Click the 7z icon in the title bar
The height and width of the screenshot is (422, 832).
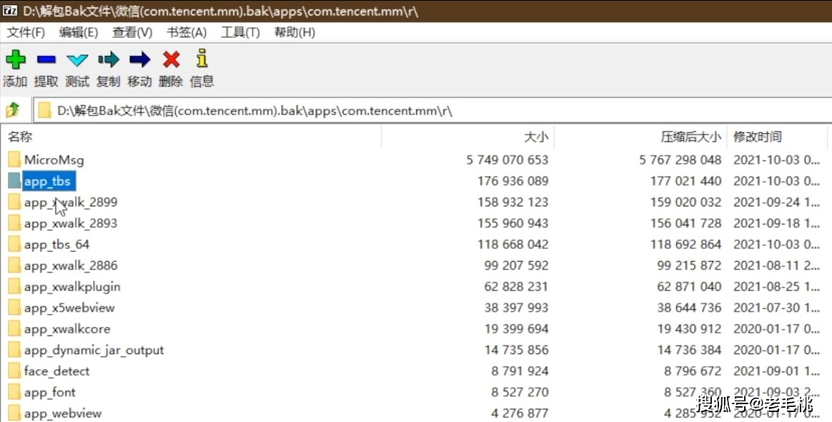[9, 11]
